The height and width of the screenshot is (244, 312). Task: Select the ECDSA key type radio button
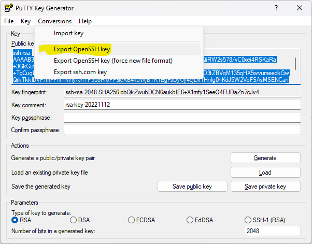(131, 220)
